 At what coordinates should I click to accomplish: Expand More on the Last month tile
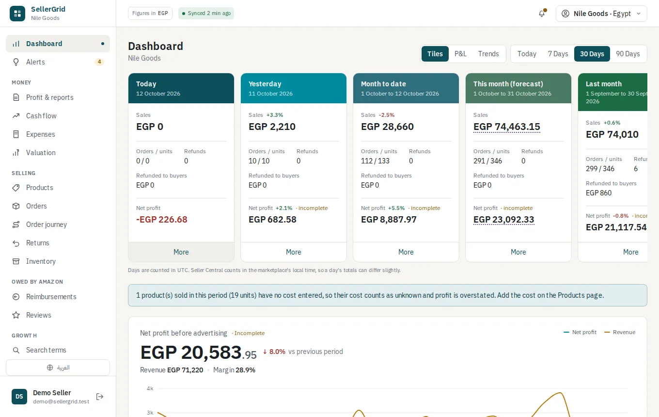click(613, 252)
